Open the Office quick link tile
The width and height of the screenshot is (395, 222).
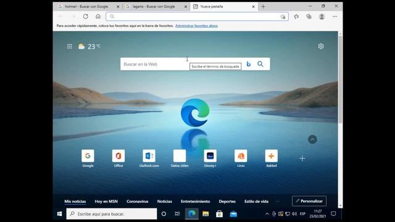(118, 158)
